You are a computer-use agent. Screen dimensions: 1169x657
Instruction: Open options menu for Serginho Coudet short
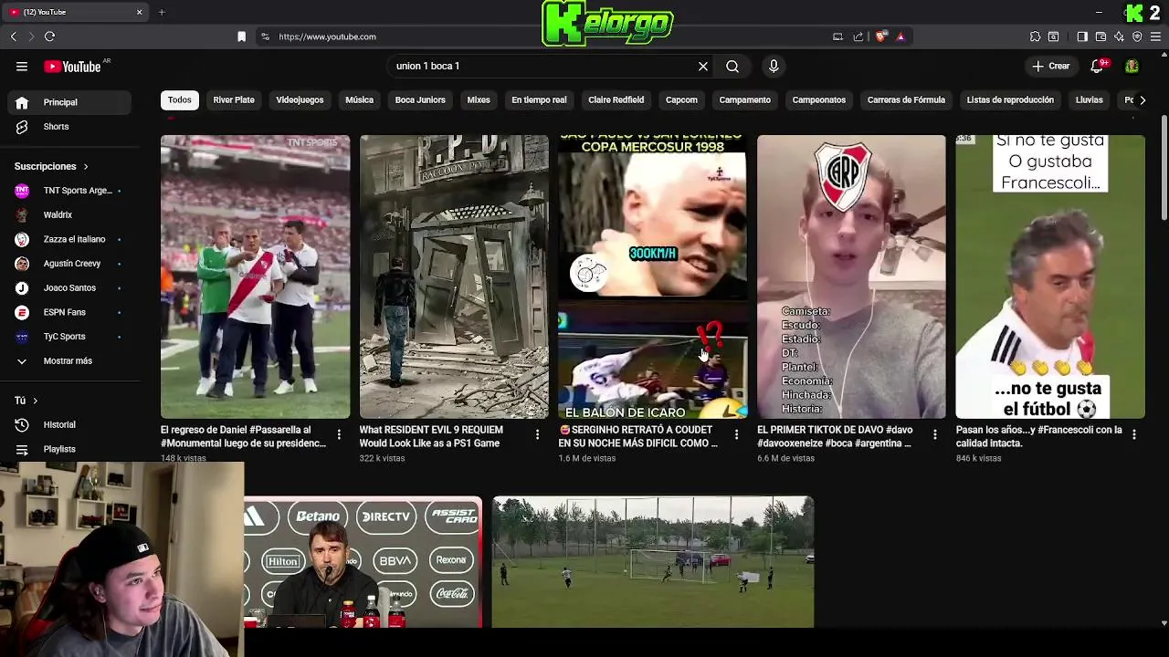(736, 435)
